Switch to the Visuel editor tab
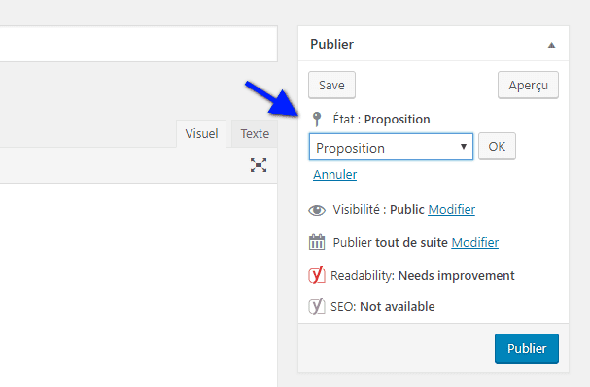 coord(201,133)
